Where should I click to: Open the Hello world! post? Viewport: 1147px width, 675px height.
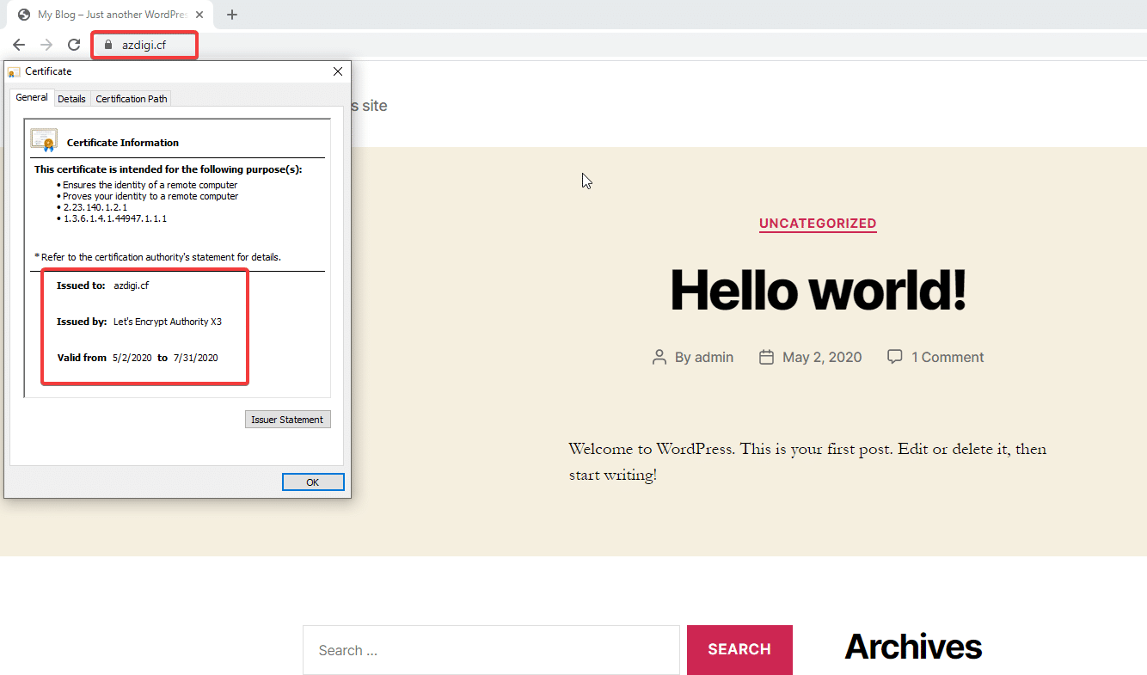coord(817,290)
